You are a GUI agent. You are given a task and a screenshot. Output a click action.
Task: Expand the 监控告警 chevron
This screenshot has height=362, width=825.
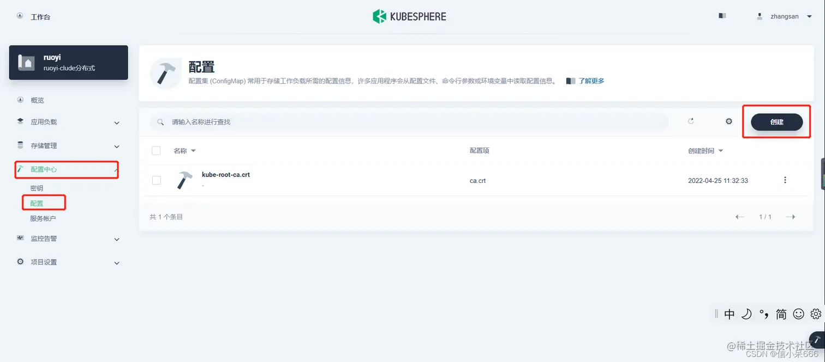pos(116,240)
